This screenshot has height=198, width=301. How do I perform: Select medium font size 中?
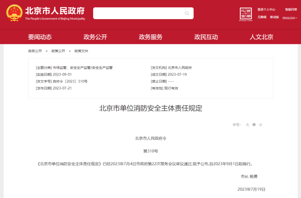(x=254, y=125)
